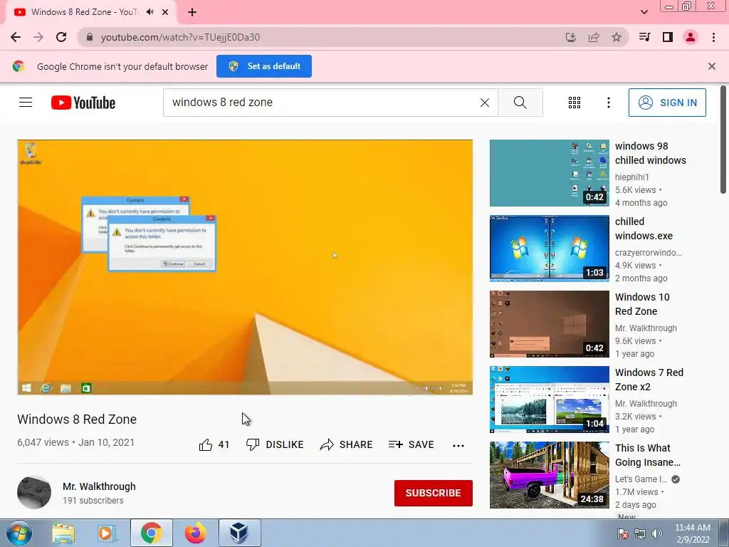The height and width of the screenshot is (547, 729).
Task: Click the red SUBSCRIBE button
Action: 434,493
